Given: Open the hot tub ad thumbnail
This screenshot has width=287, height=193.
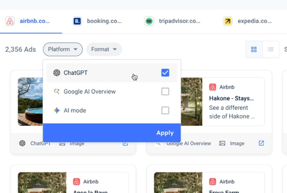Looking at the screenshot, I should click(31, 102).
